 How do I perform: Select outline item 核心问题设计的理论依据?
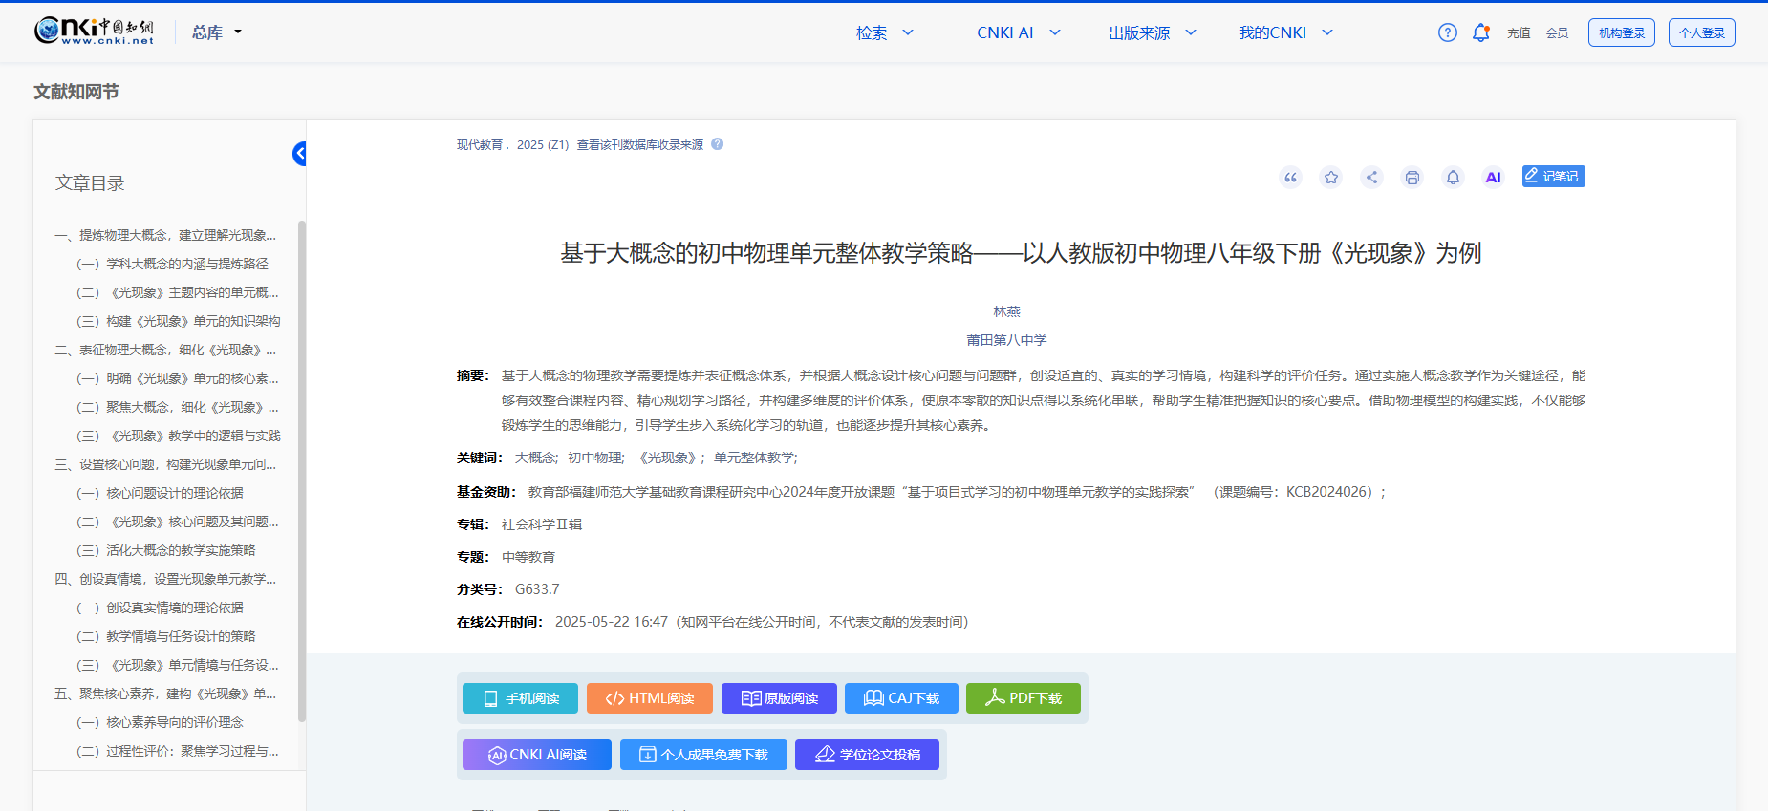point(174,493)
